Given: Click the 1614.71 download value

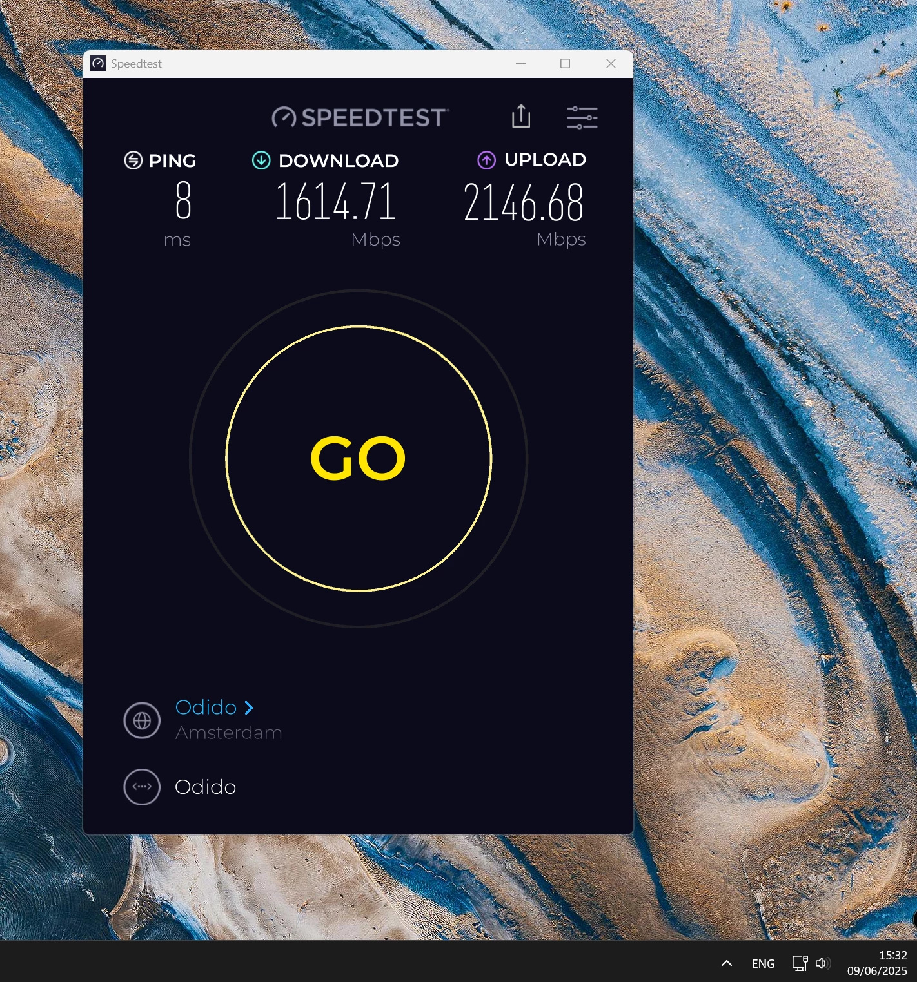Looking at the screenshot, I should click(335, 202).
